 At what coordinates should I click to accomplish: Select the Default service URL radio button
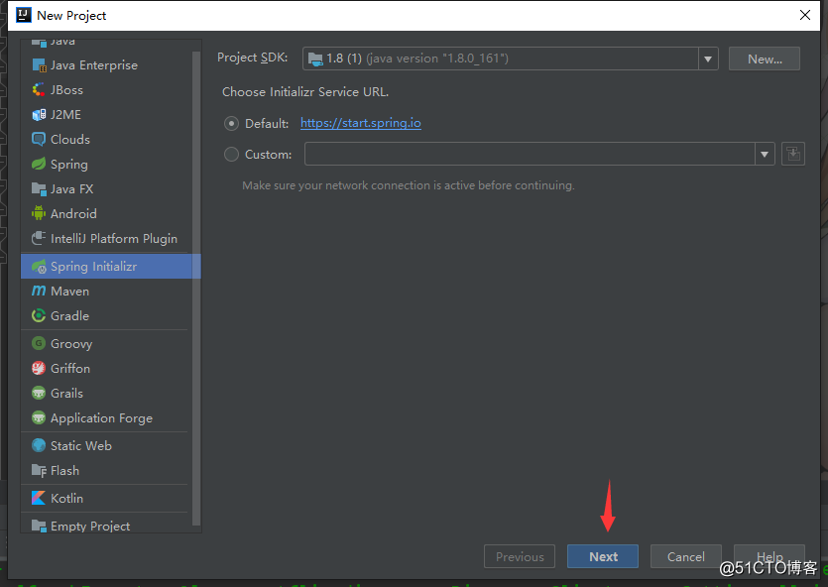[231, 124]
